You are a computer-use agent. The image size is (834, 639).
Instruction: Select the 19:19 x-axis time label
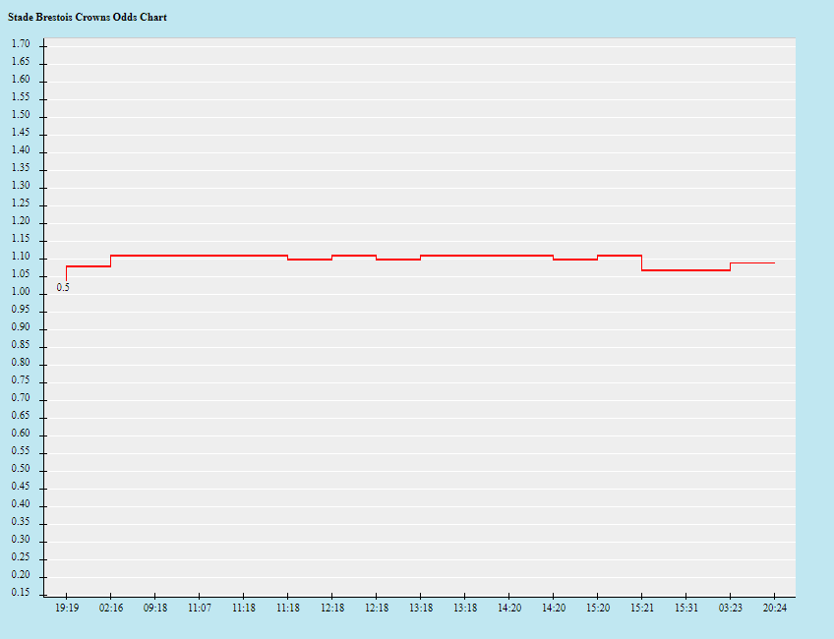pyautogui.click(x=66, y=609)
